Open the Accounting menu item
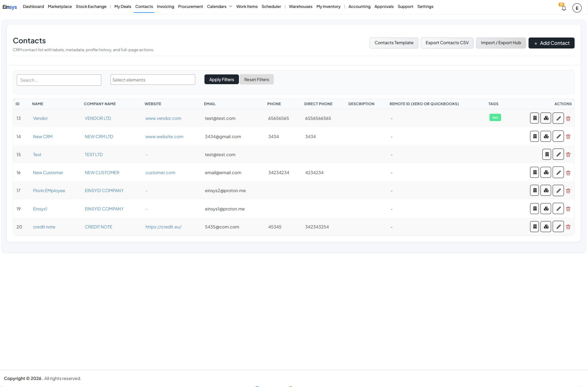The width and height of the screenshot is (588, 387). [x=359, y=6]
